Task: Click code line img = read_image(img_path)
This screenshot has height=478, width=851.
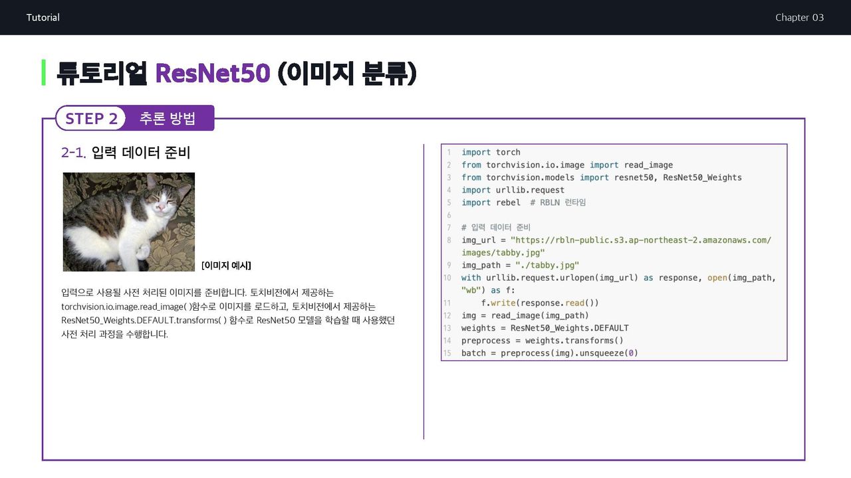Action: (525, 315)
